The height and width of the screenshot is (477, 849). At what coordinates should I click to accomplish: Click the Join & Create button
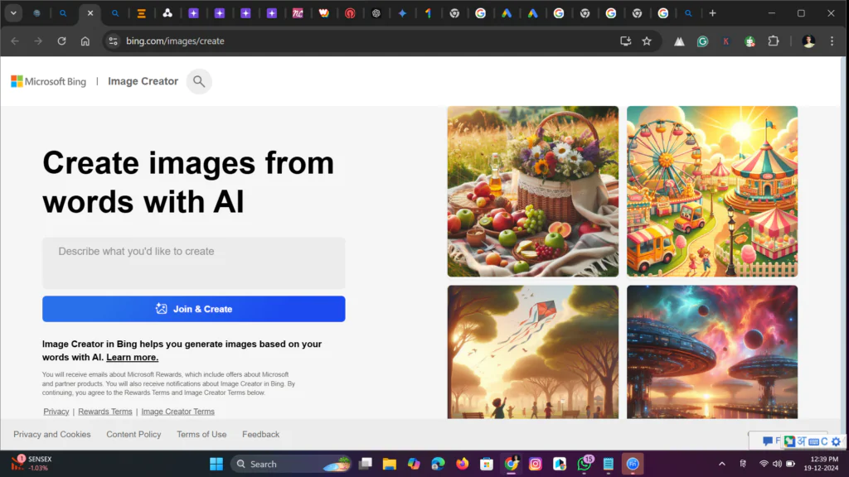pos(194,309)
